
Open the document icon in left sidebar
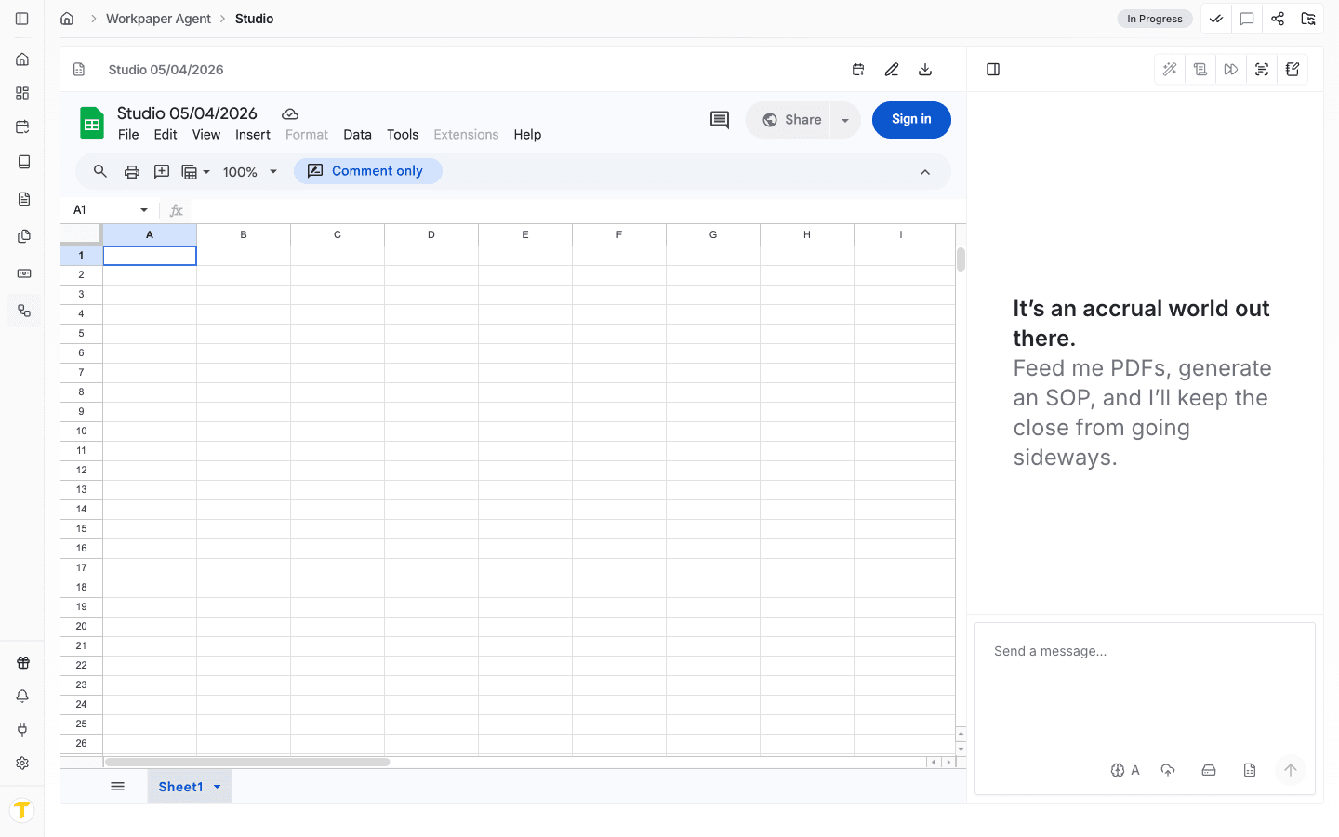[22, 199]
